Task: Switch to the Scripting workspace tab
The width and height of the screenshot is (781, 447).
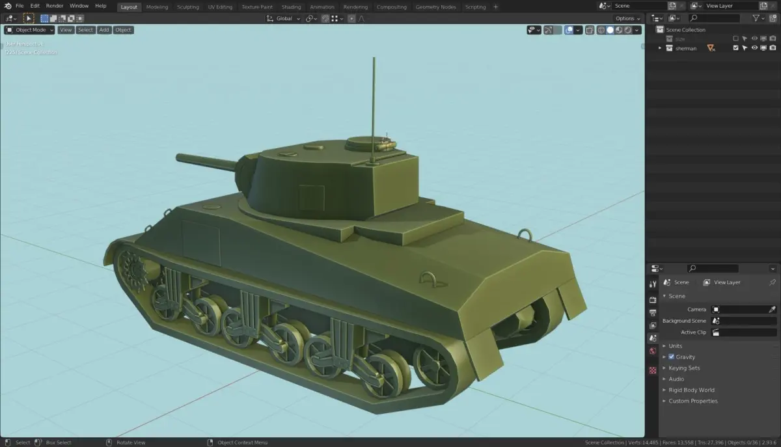Action: point(475,7)
